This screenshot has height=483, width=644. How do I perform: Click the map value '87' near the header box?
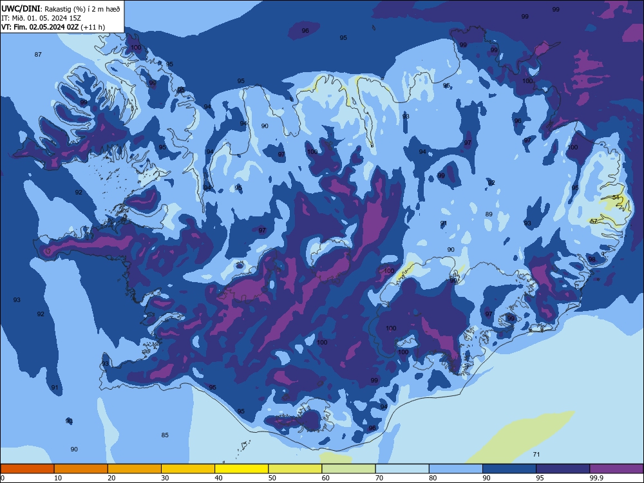tap(38, 54)
